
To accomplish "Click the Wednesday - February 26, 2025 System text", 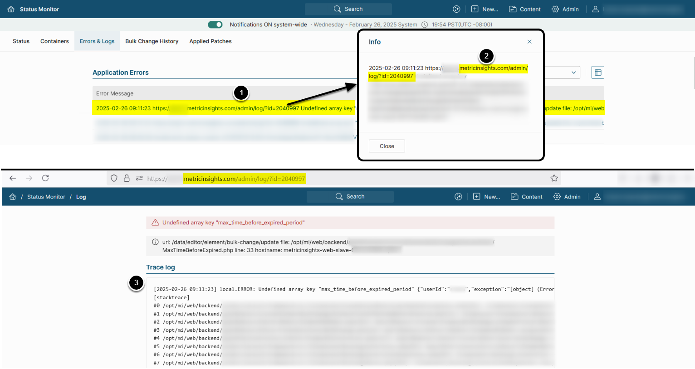I will 365,24.
